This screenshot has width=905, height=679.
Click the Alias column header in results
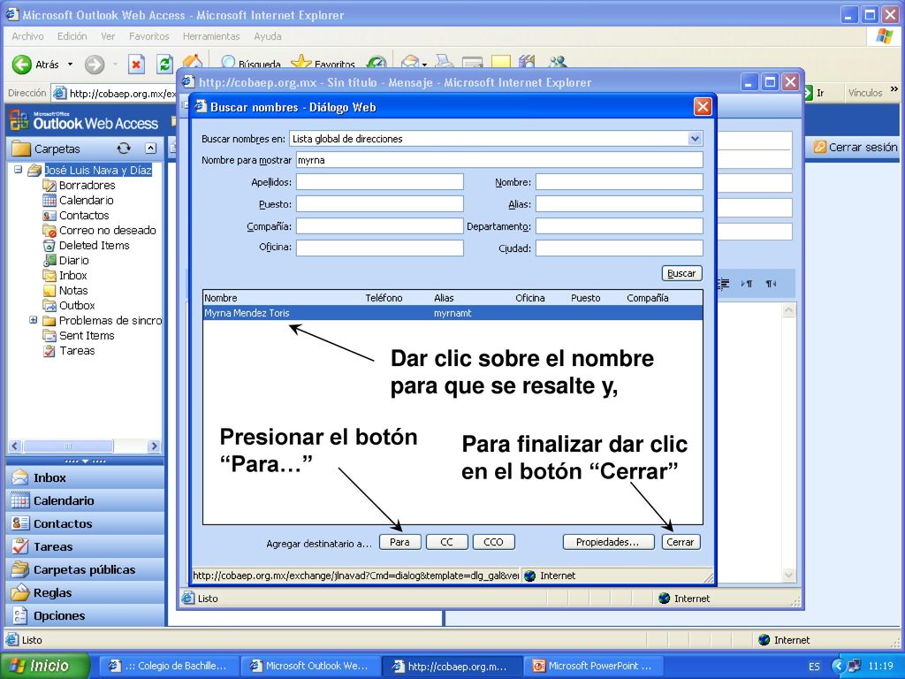[444, 298]
